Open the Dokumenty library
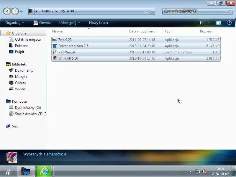This screenshot has height=177, width=236. [24, 71]
